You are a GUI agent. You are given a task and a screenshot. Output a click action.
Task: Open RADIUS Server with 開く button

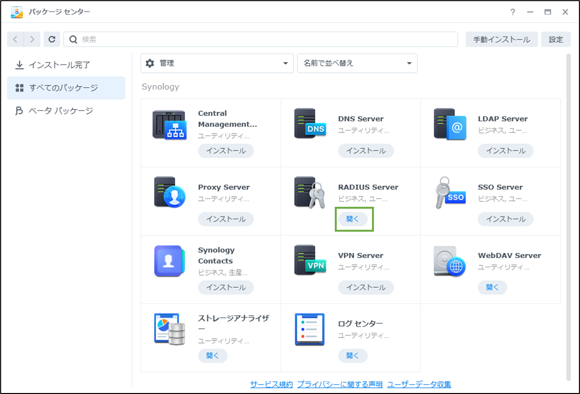coord(354,219)
